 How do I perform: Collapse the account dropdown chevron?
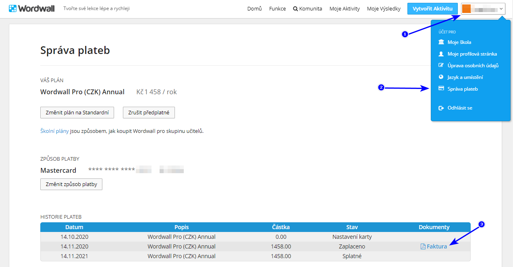pos(501,9)
